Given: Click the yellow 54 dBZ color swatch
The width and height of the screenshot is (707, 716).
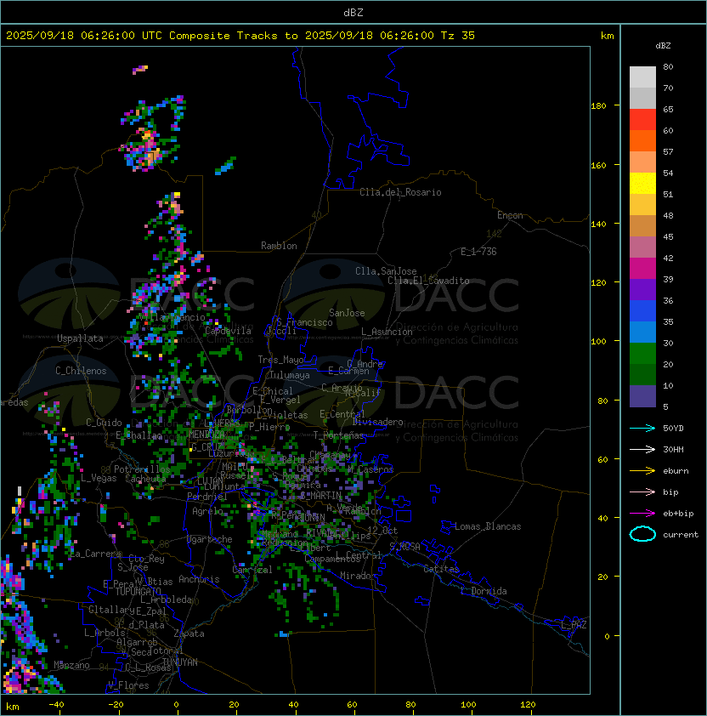Looking at the screenshot, I should coord(642,183).
